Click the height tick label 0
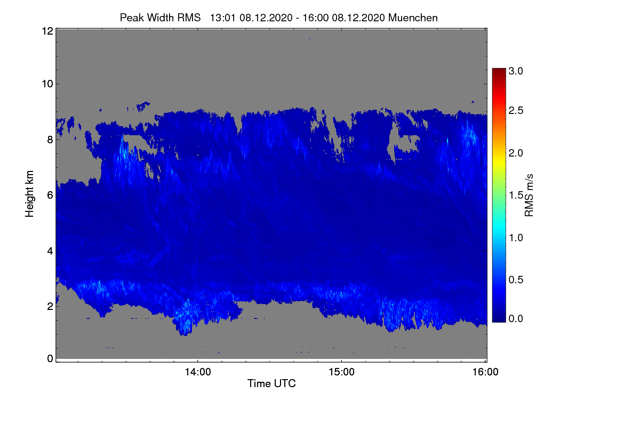 click(50, 358)
